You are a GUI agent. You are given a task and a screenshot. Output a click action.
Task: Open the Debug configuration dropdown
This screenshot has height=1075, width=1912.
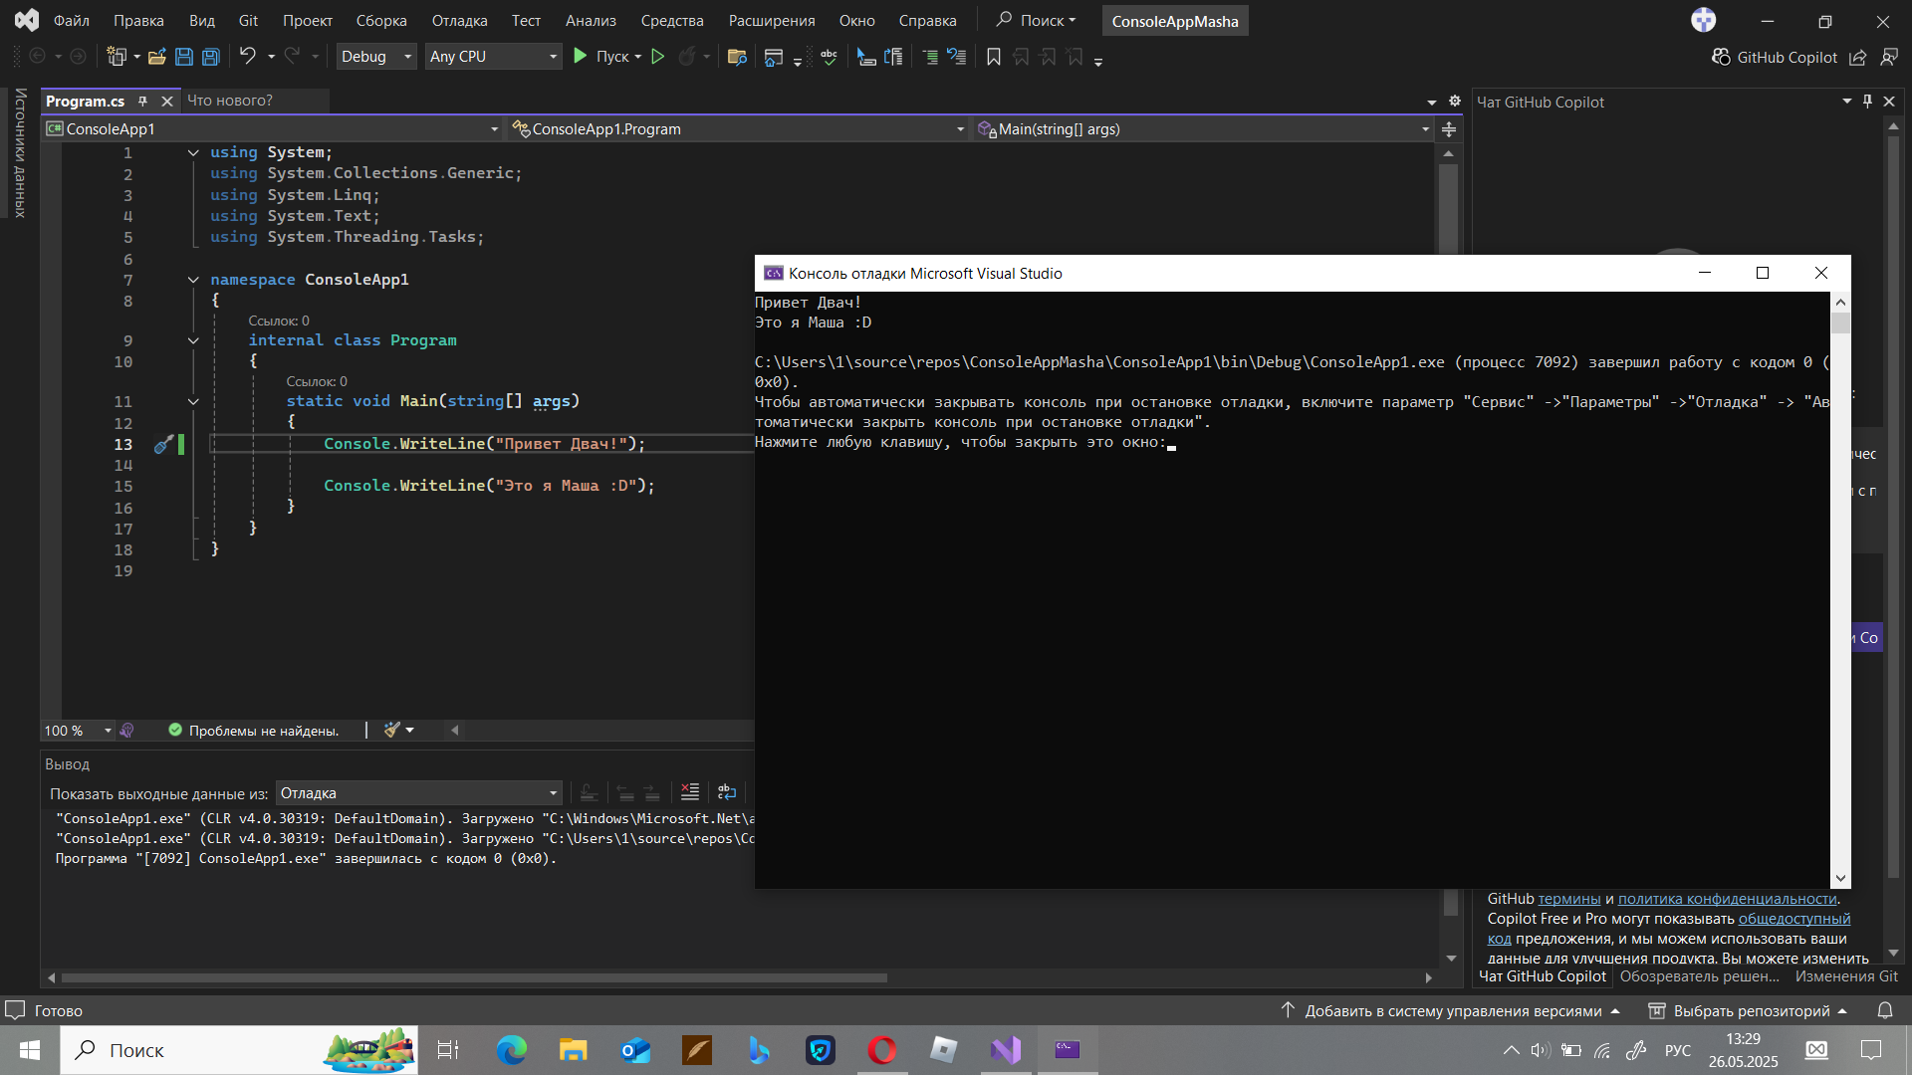coord(376,57)
